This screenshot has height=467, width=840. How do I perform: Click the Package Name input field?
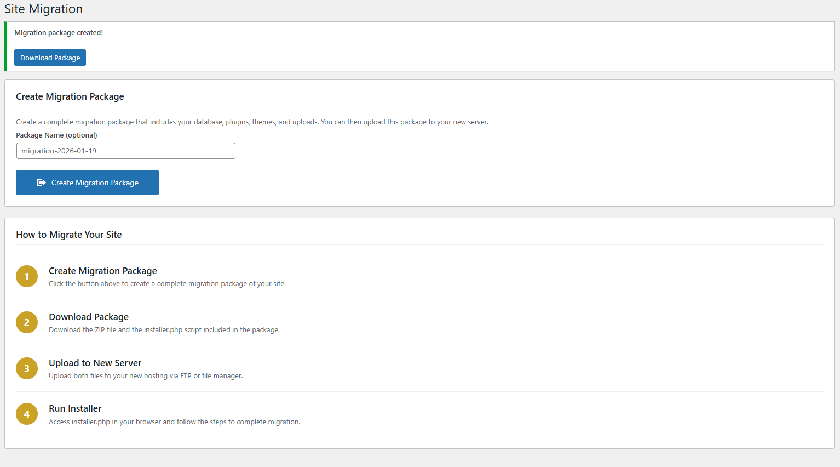tap(125, 151)
